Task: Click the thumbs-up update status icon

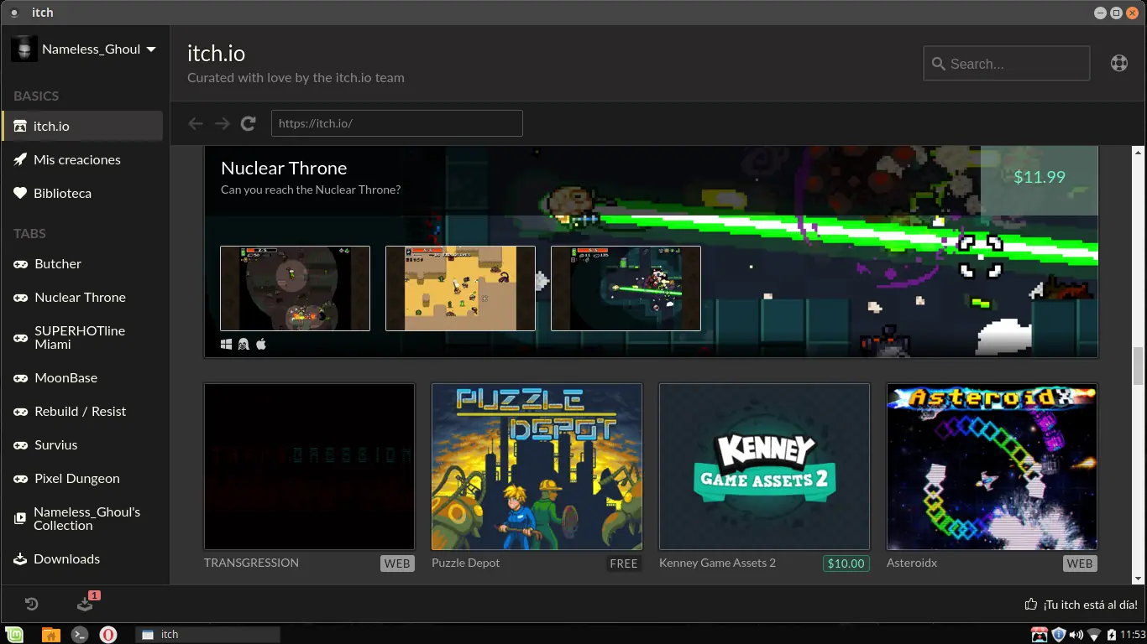Action: [x=1031, y=604]
